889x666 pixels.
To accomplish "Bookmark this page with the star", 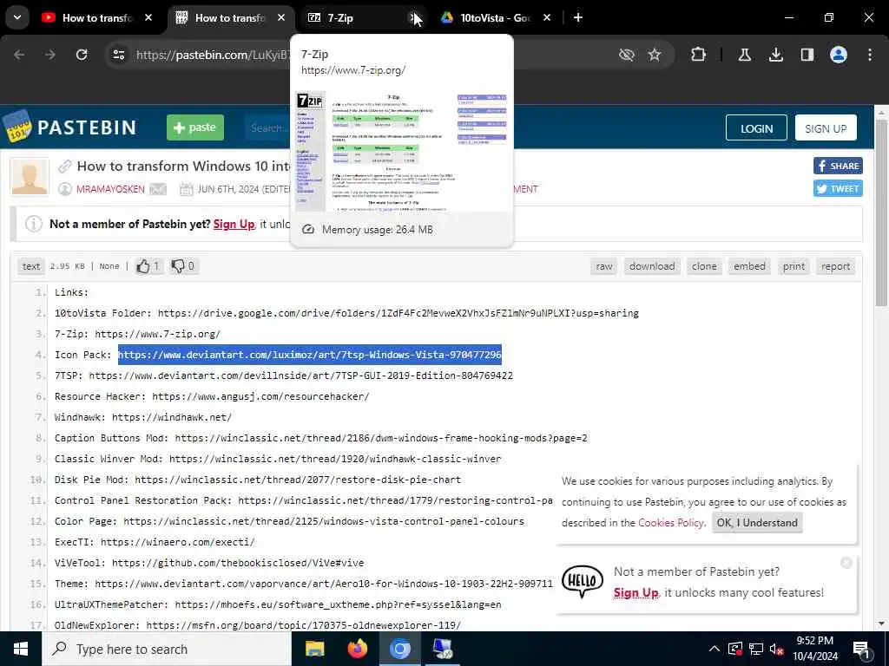I will pos(655,55).
